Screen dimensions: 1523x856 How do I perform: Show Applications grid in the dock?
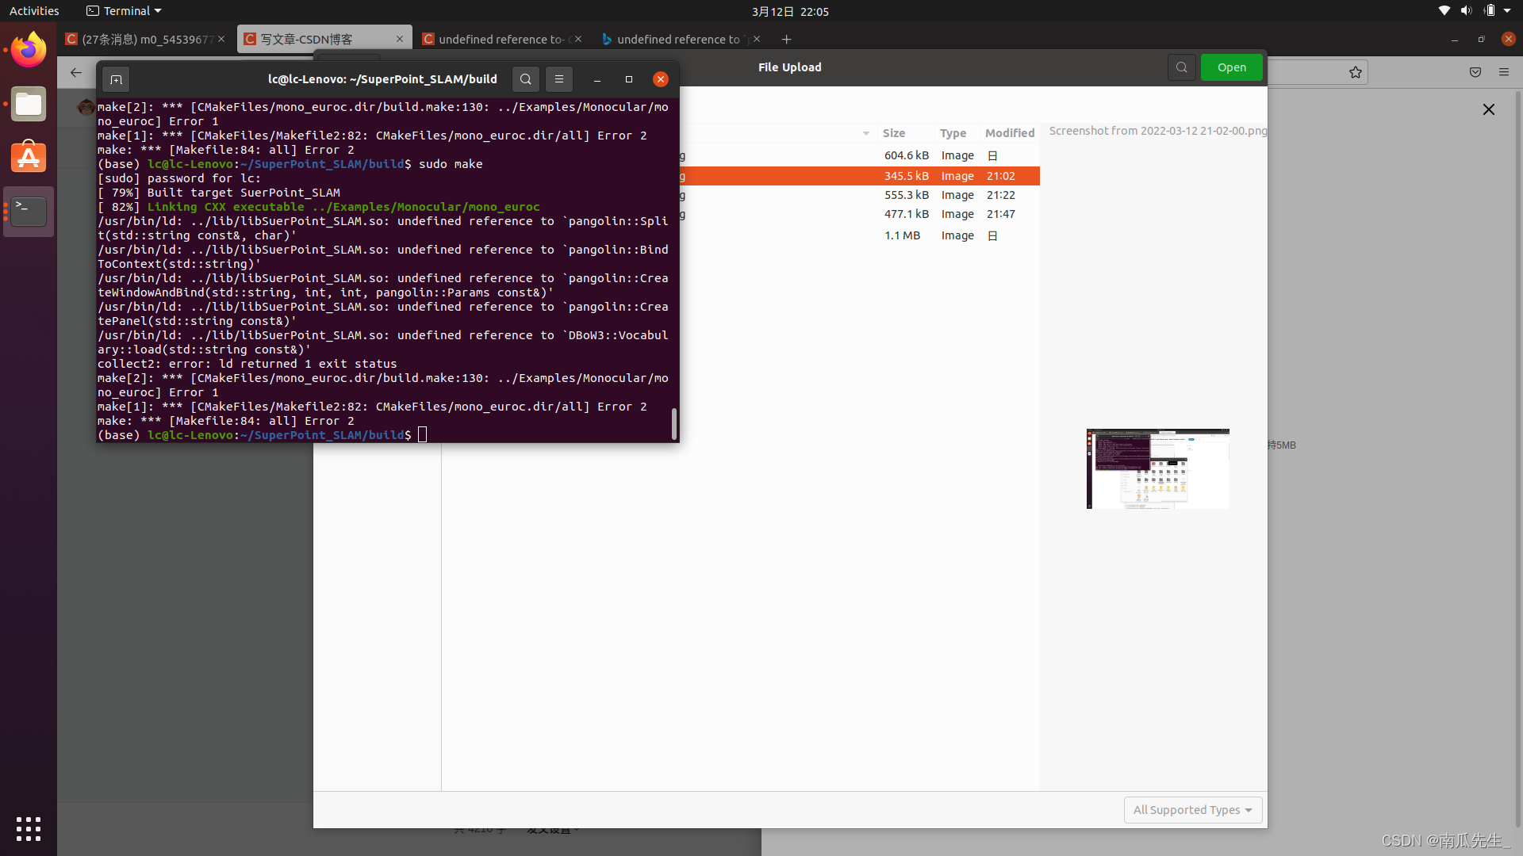[x=29, y=828]
